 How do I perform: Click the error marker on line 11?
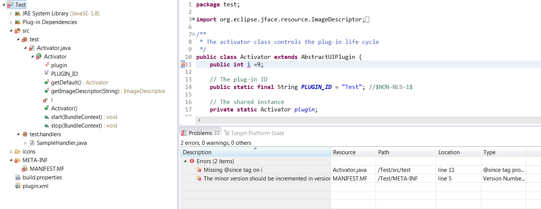click(183, 65)
